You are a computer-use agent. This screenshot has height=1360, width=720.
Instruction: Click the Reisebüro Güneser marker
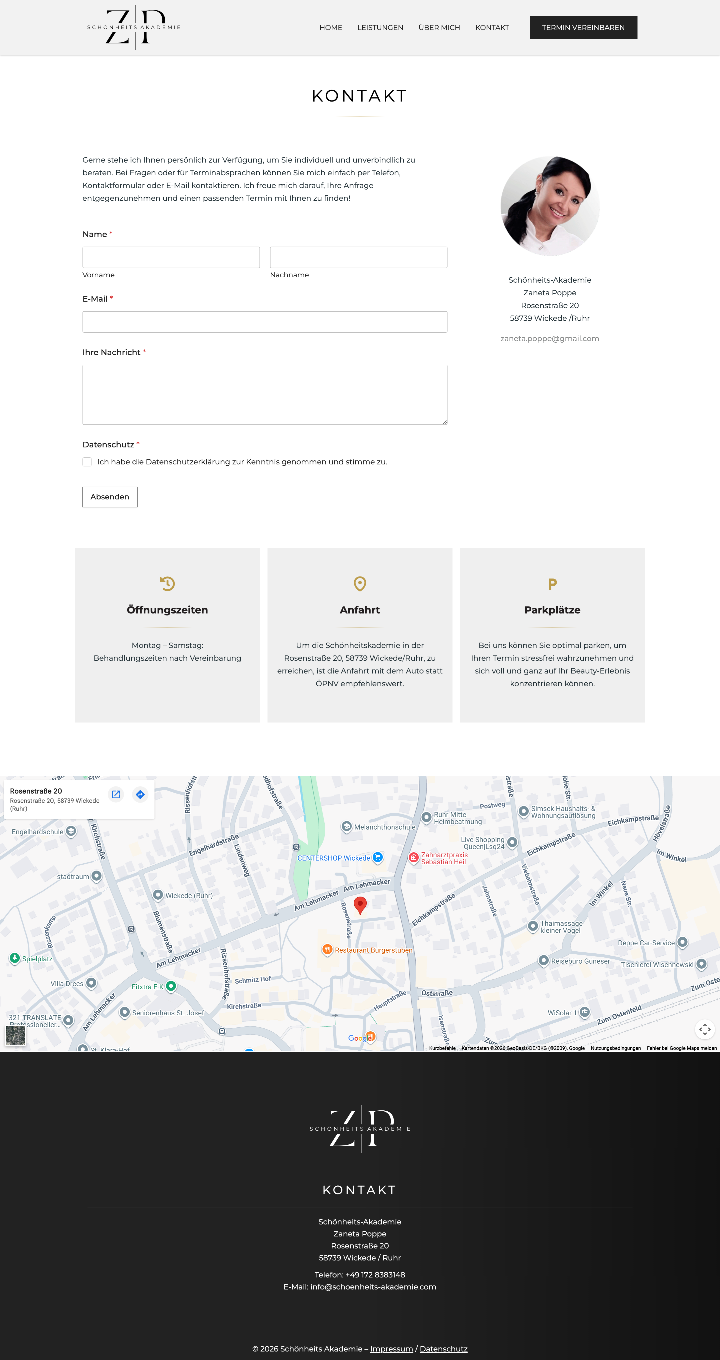(x=544, y=960)
